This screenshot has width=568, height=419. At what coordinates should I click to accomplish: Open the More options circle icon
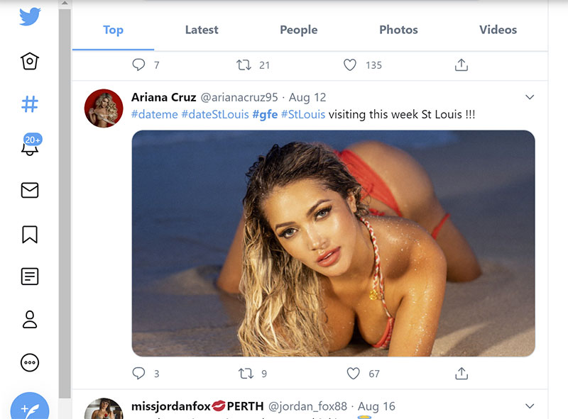coord(30,362)
